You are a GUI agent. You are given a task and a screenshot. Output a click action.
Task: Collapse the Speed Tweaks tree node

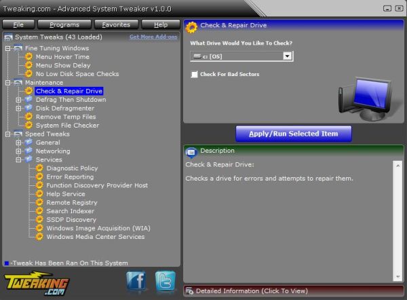click(x=7, y=134)
